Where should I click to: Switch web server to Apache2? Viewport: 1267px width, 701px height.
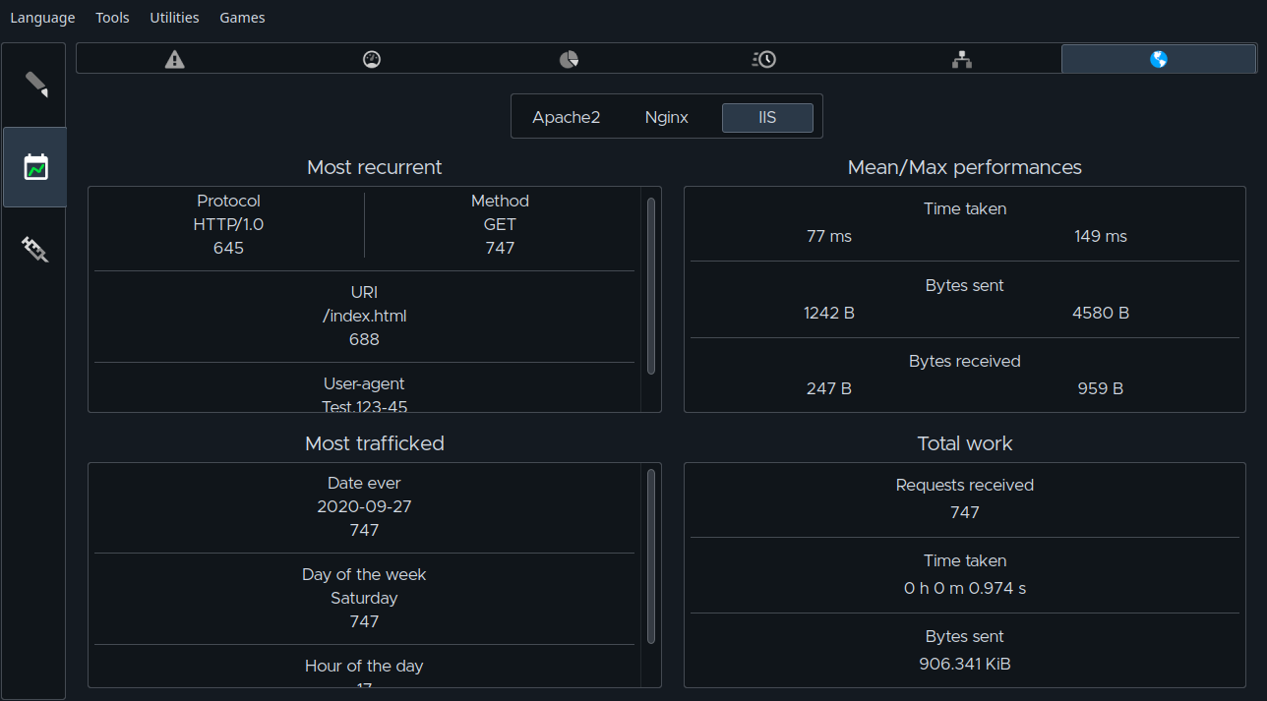coord(567,117)
